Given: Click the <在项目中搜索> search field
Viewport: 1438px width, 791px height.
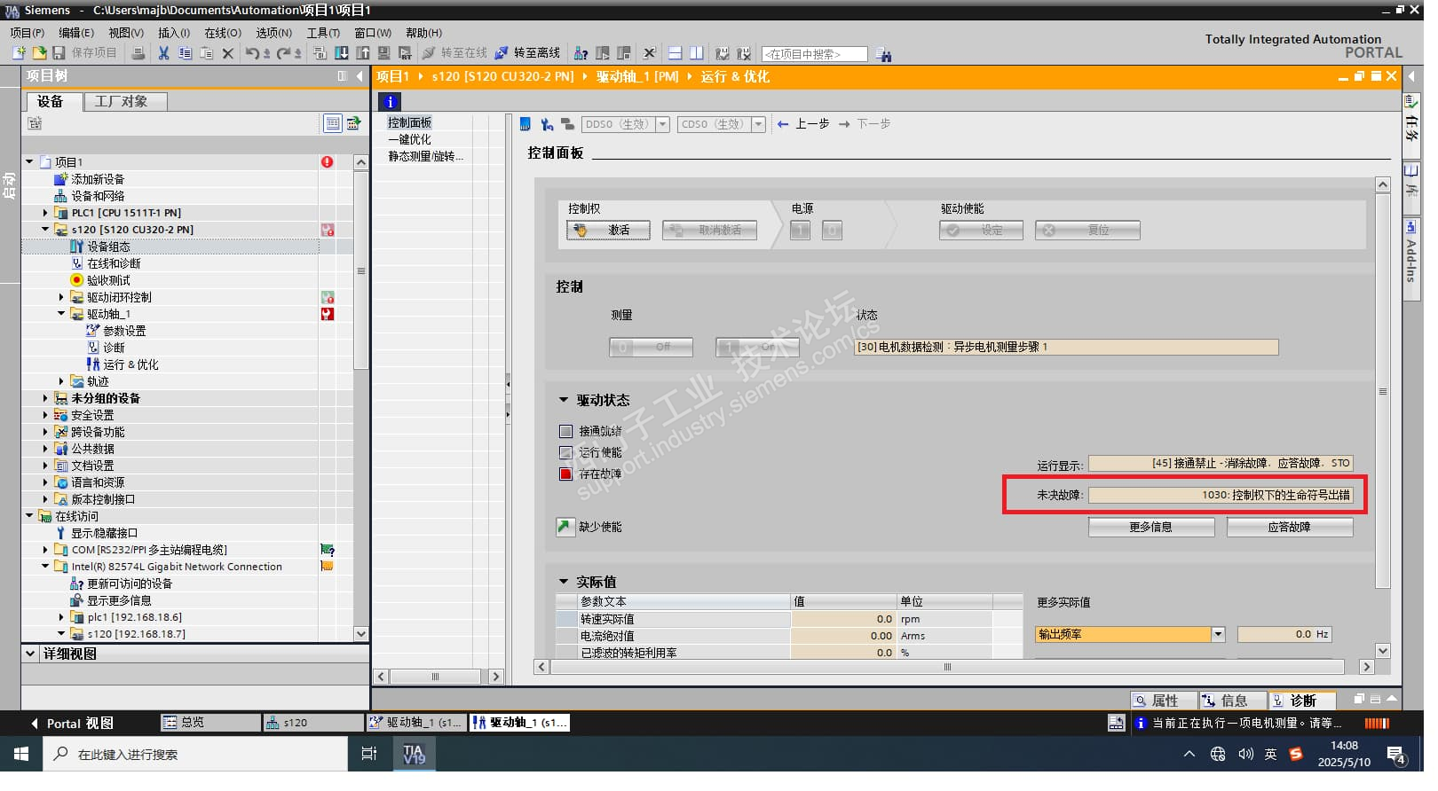Looking at the screenshot, I should (x=814, y=54).
